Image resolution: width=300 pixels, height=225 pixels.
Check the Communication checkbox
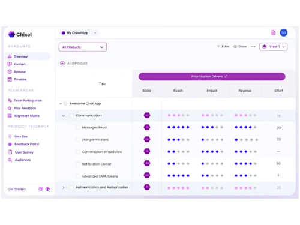[x=71, y=116]
